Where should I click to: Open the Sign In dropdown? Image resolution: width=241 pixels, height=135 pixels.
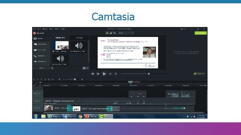(x=183, y=29)
